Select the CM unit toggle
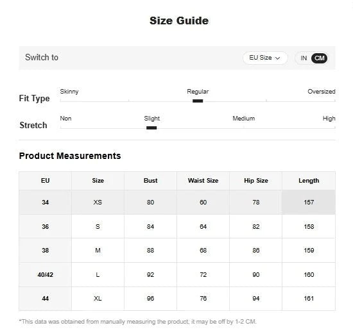Image resolution: width=353 pixels, height=332 pixels. coord(319,58)
